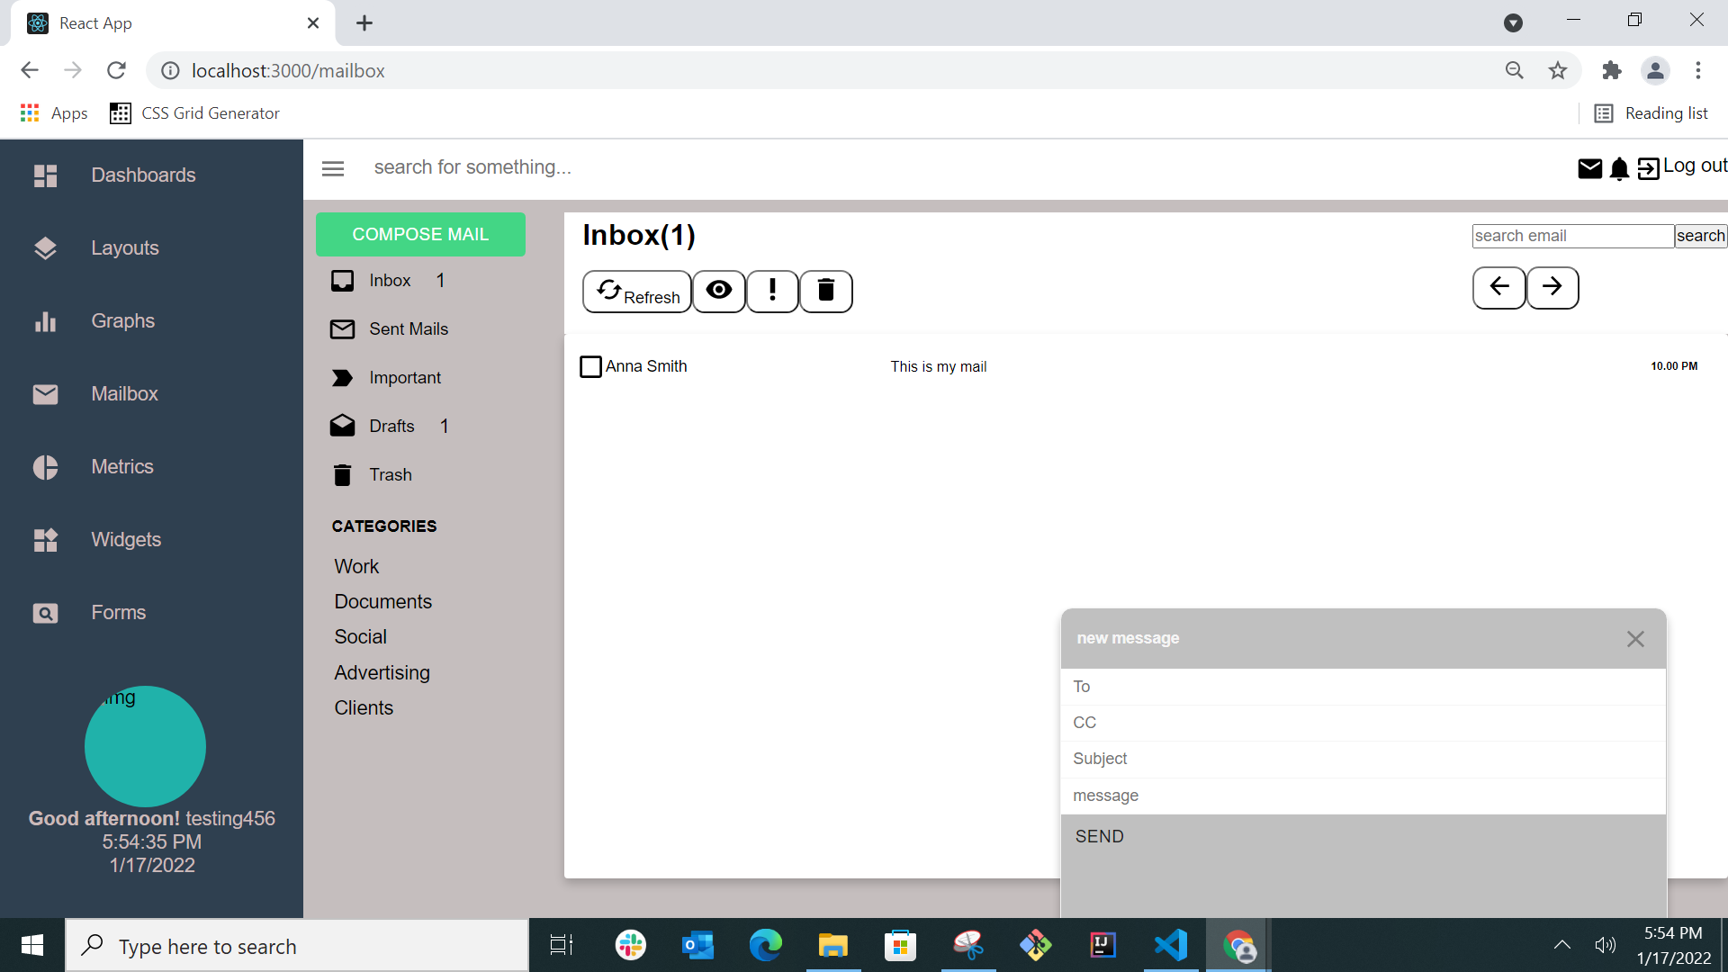Select the Forms search icon in sidebar
Image resolution: width=1728 pixels, height=972 pixels.
coord(45,613)
